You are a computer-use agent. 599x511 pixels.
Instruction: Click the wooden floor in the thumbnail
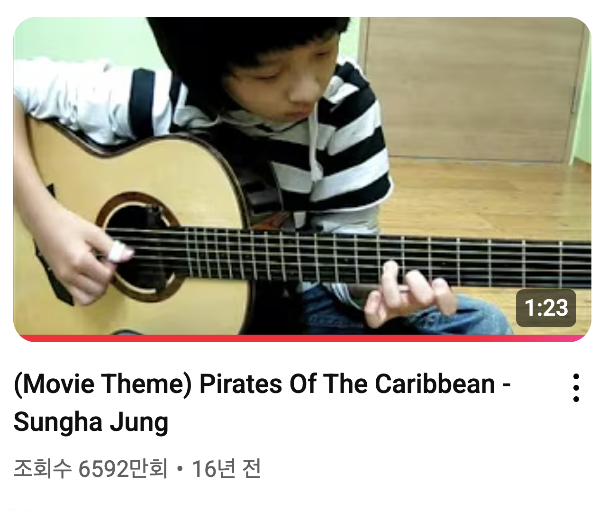[x=488, y=204]
